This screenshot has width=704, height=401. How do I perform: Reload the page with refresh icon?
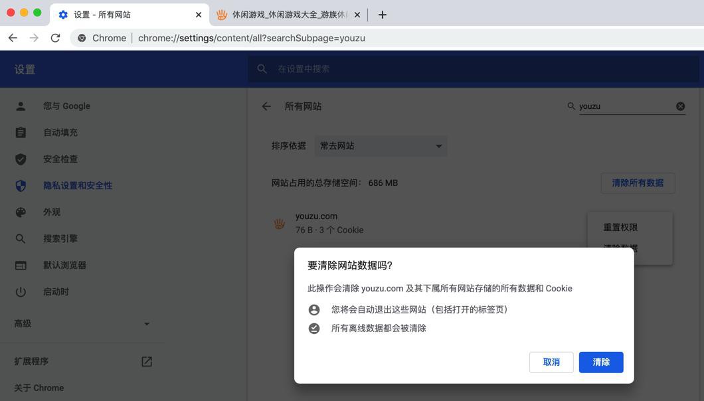click(55, 38)
